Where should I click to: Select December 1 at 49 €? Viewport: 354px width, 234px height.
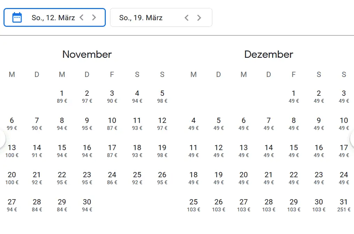point(294,96)
